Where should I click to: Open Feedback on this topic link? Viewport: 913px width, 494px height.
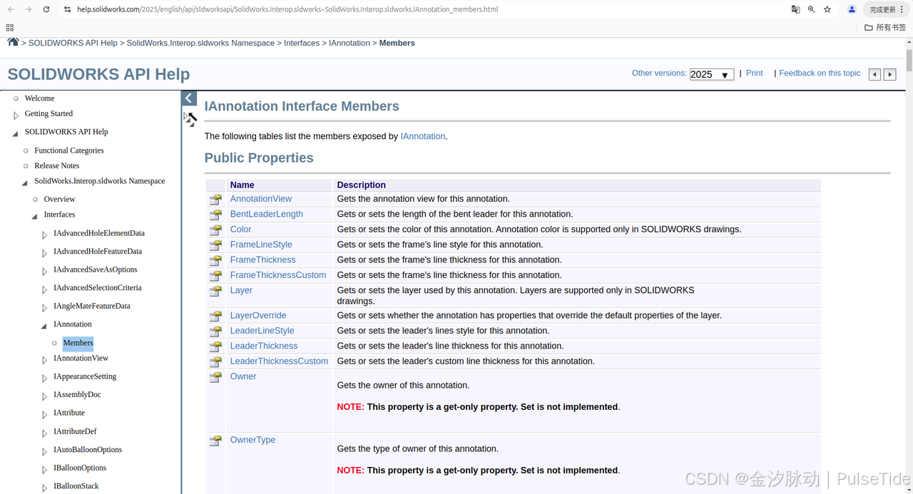[820, 73]
